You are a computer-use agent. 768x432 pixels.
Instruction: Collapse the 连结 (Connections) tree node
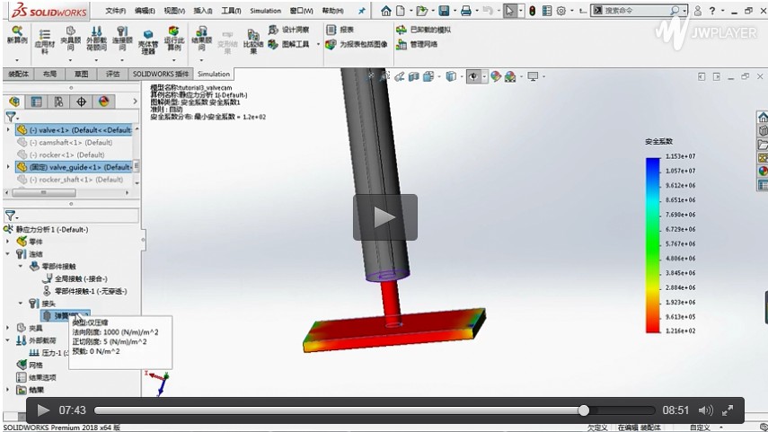[9, 254]
